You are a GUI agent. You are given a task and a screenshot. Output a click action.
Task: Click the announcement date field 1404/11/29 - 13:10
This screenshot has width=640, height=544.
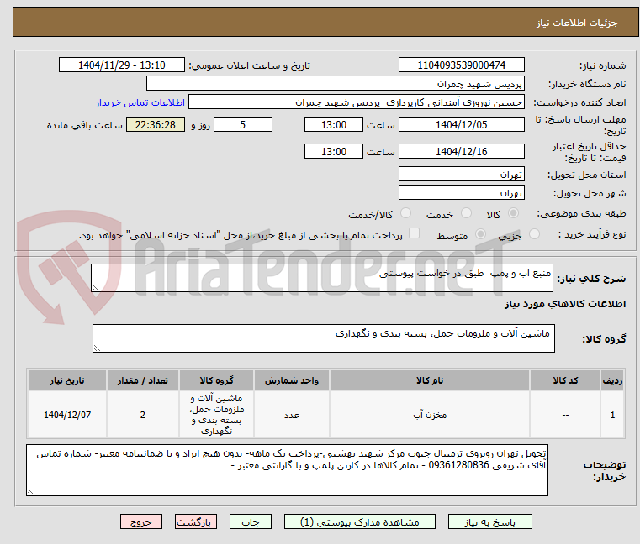(122, 65)
